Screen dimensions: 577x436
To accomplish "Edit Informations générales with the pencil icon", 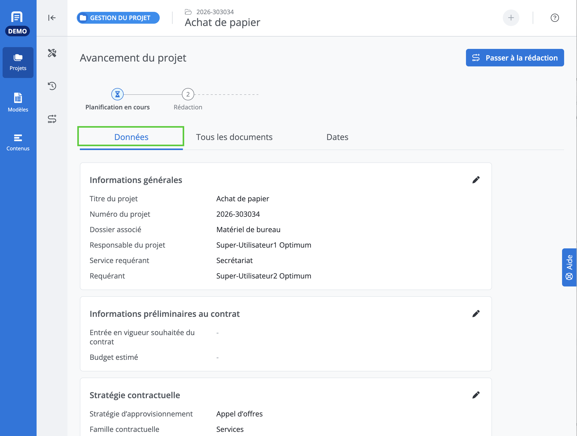I will coord(476,180).
